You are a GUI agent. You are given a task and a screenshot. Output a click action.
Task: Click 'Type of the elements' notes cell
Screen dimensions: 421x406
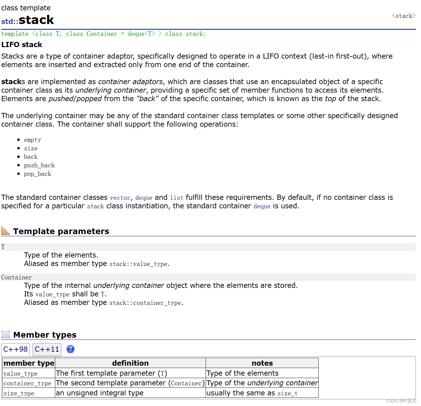pos(262,373)
